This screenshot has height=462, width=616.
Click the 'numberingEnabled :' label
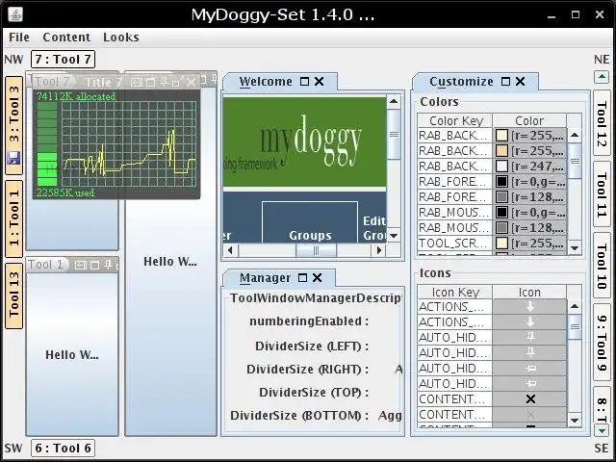tap(309, 321)
